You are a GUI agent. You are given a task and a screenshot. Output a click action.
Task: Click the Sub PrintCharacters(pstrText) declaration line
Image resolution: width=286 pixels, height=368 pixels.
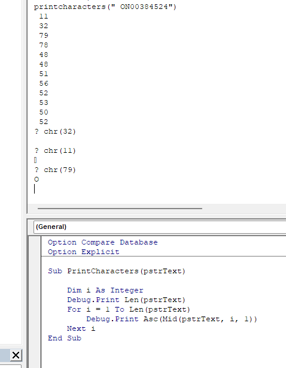[x=117, y=271]
